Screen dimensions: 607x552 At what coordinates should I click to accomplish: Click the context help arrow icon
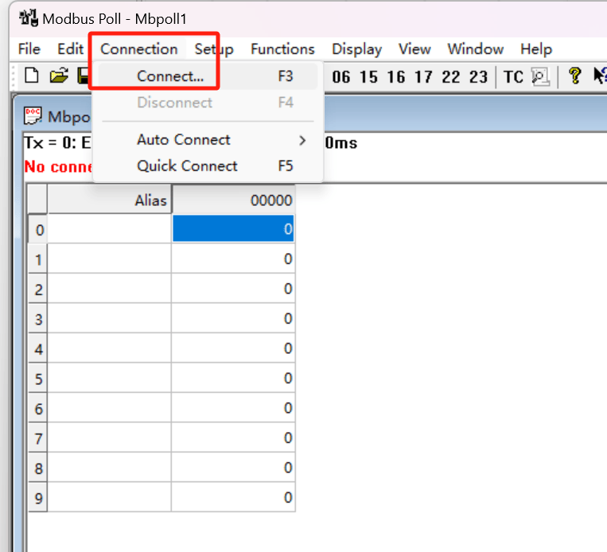(x=600, y=76)
